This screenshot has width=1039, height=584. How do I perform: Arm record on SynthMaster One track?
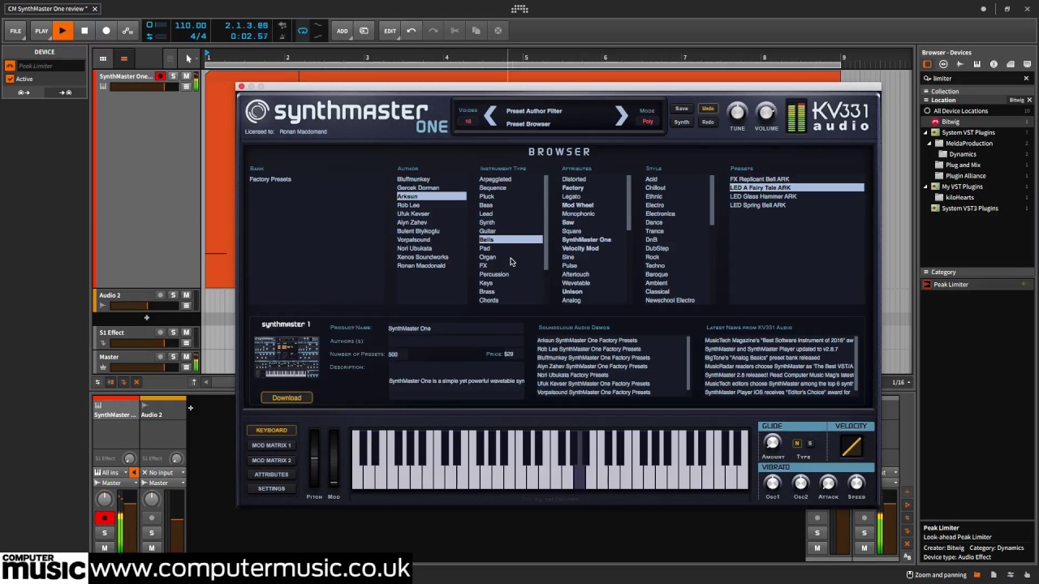160,76
